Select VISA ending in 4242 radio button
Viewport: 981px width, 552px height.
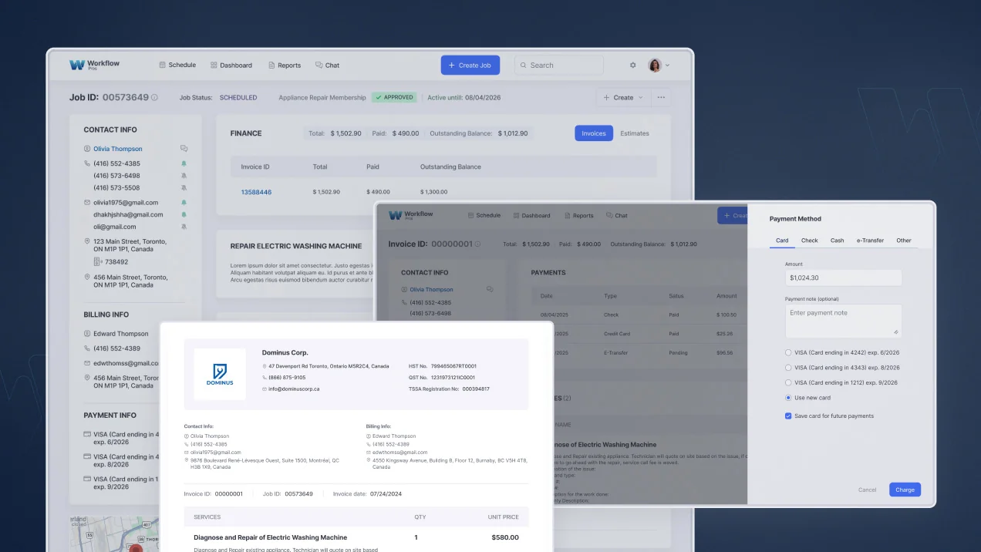pyautogui.click(x=788, y=352)
